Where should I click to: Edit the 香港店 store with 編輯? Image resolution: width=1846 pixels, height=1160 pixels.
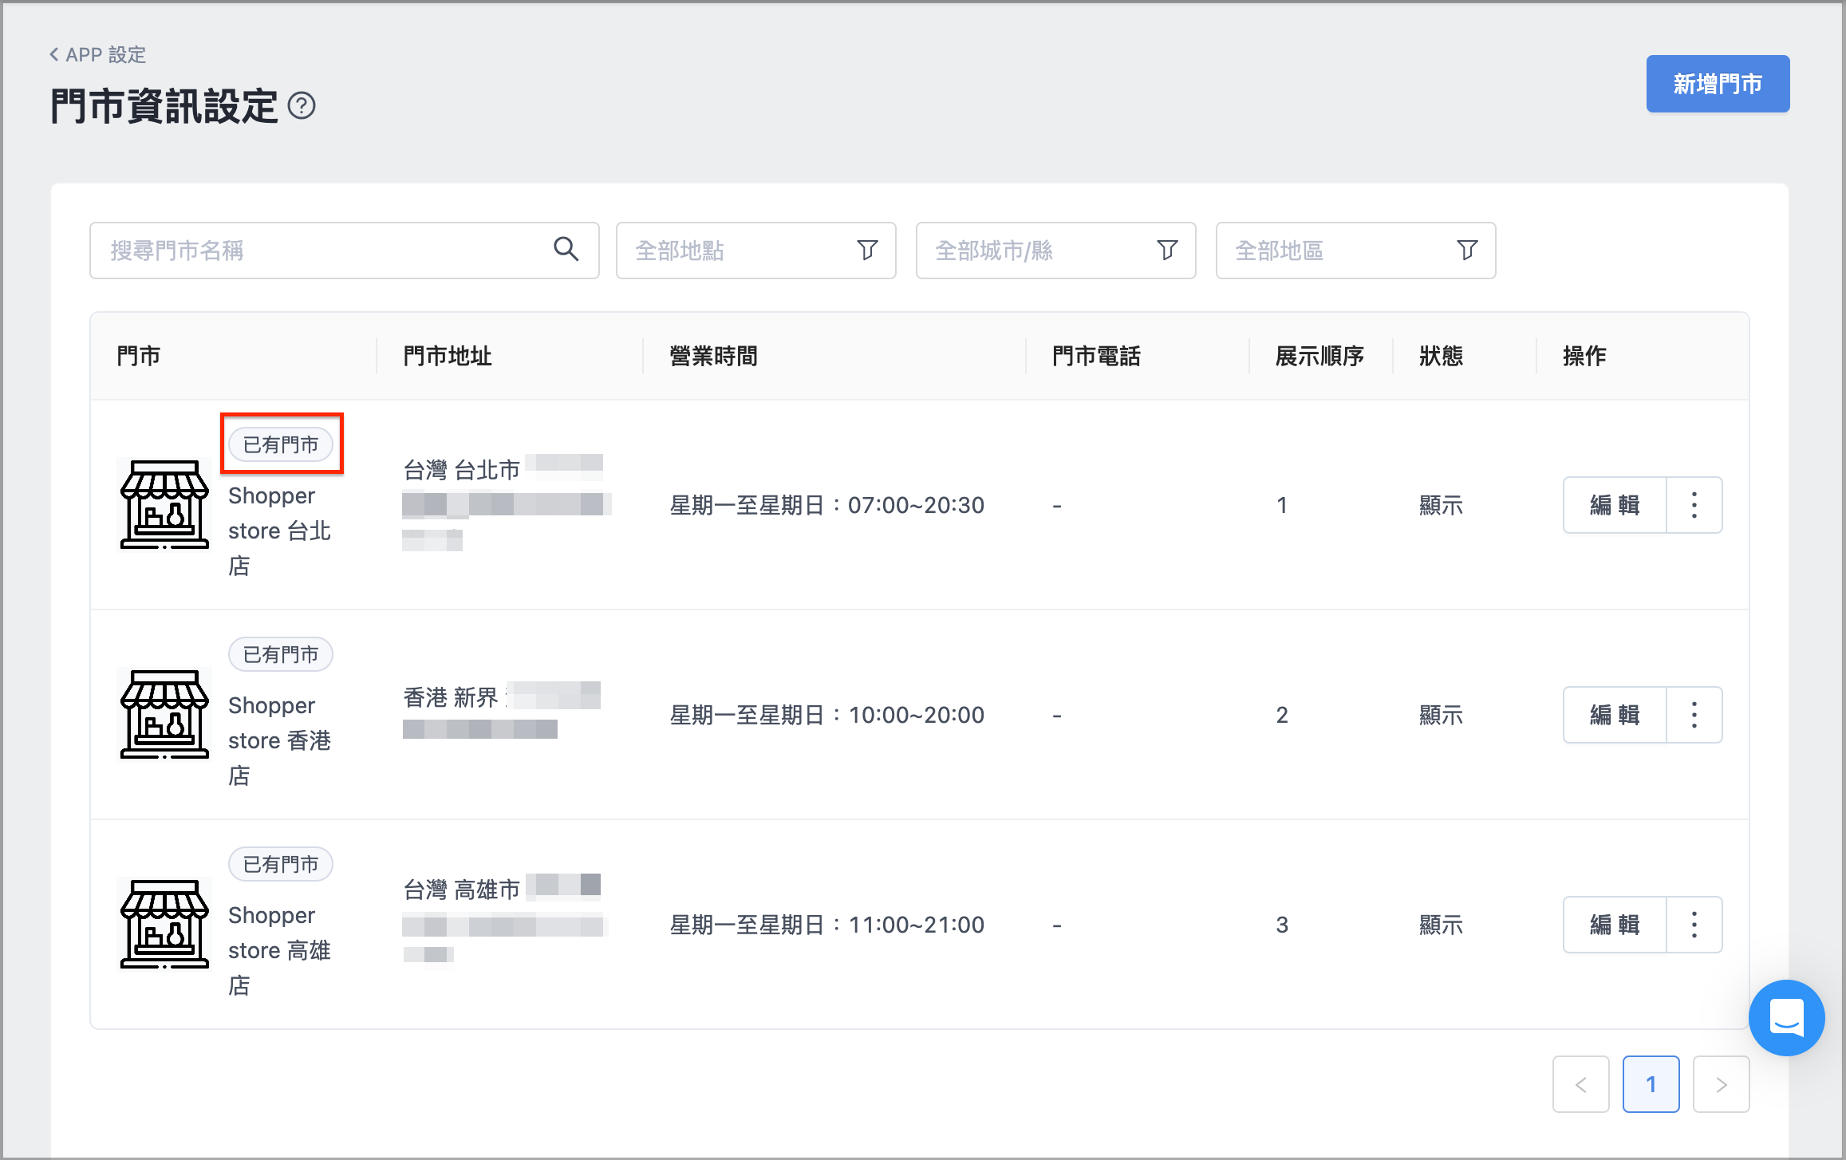[x=1615, y=715]
